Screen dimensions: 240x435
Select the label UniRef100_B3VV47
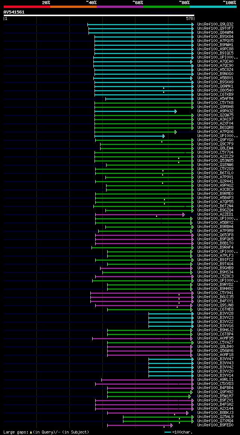(x=215, y=359)
